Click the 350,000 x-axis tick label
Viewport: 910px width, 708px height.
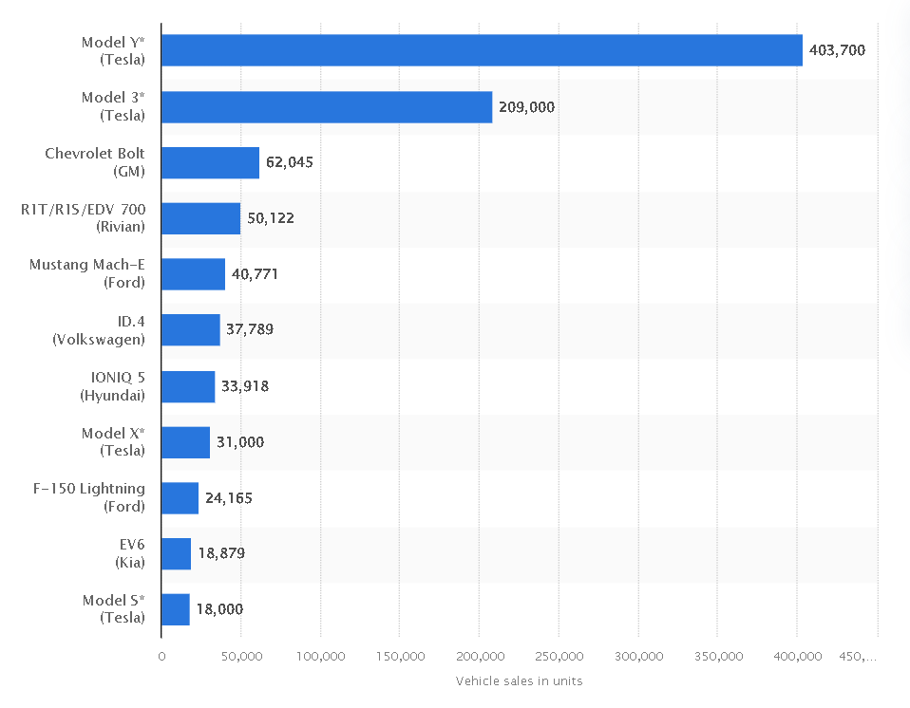tap(718, 657)
